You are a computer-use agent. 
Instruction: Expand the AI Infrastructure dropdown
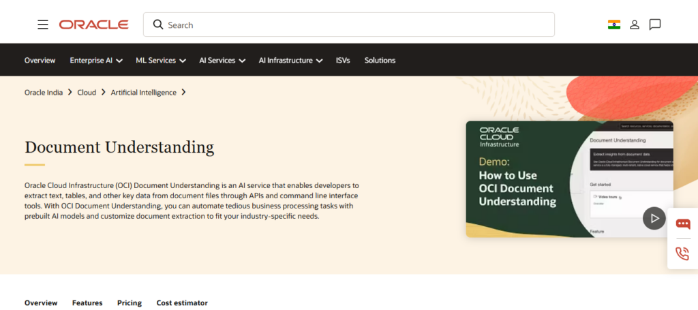click(290, 60)
